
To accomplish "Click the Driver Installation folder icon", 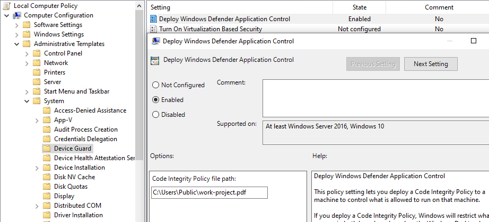I will tap(47, 215).
